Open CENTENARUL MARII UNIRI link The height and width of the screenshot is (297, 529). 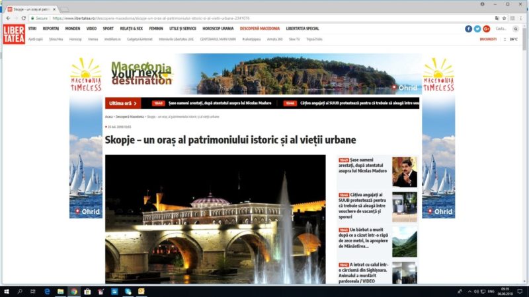pos(218,40)
